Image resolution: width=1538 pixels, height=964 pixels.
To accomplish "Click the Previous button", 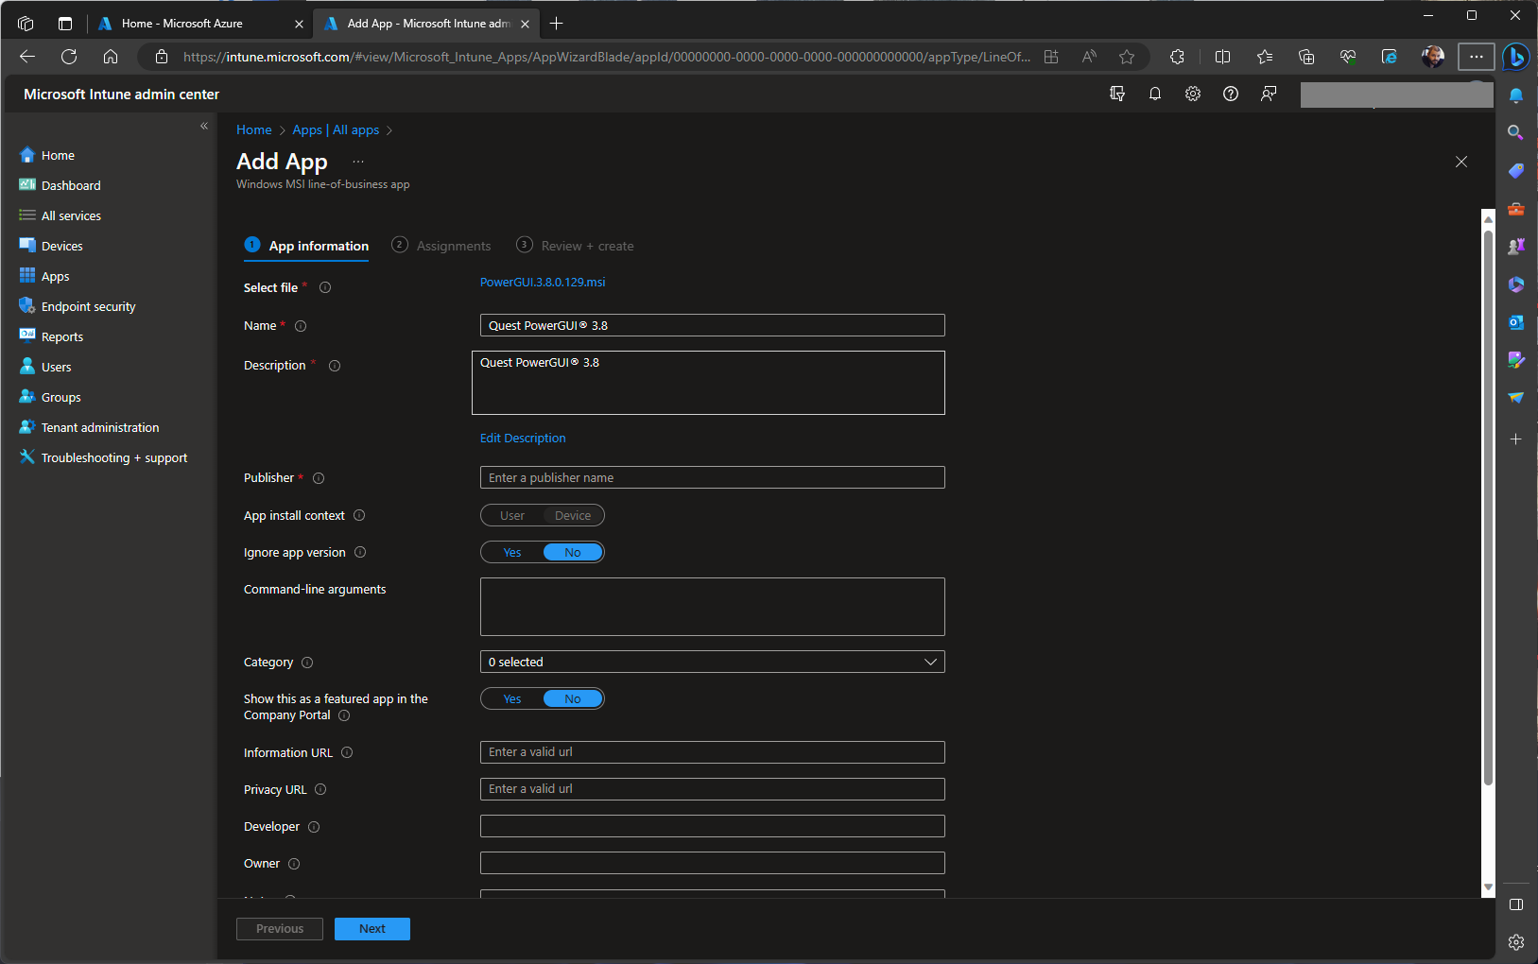I will click(x=280, y=929).
